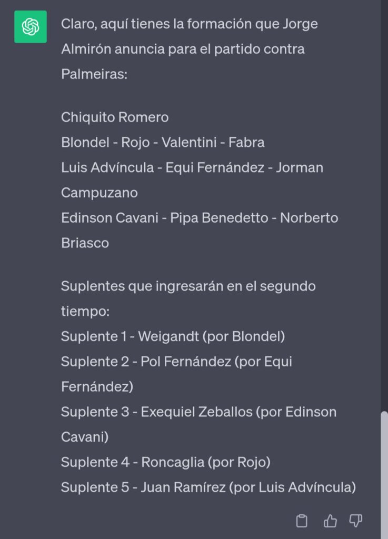Screen dimensions: 388x539
Task: Copy the response with the clipboard icon
Action: (302, 521)
